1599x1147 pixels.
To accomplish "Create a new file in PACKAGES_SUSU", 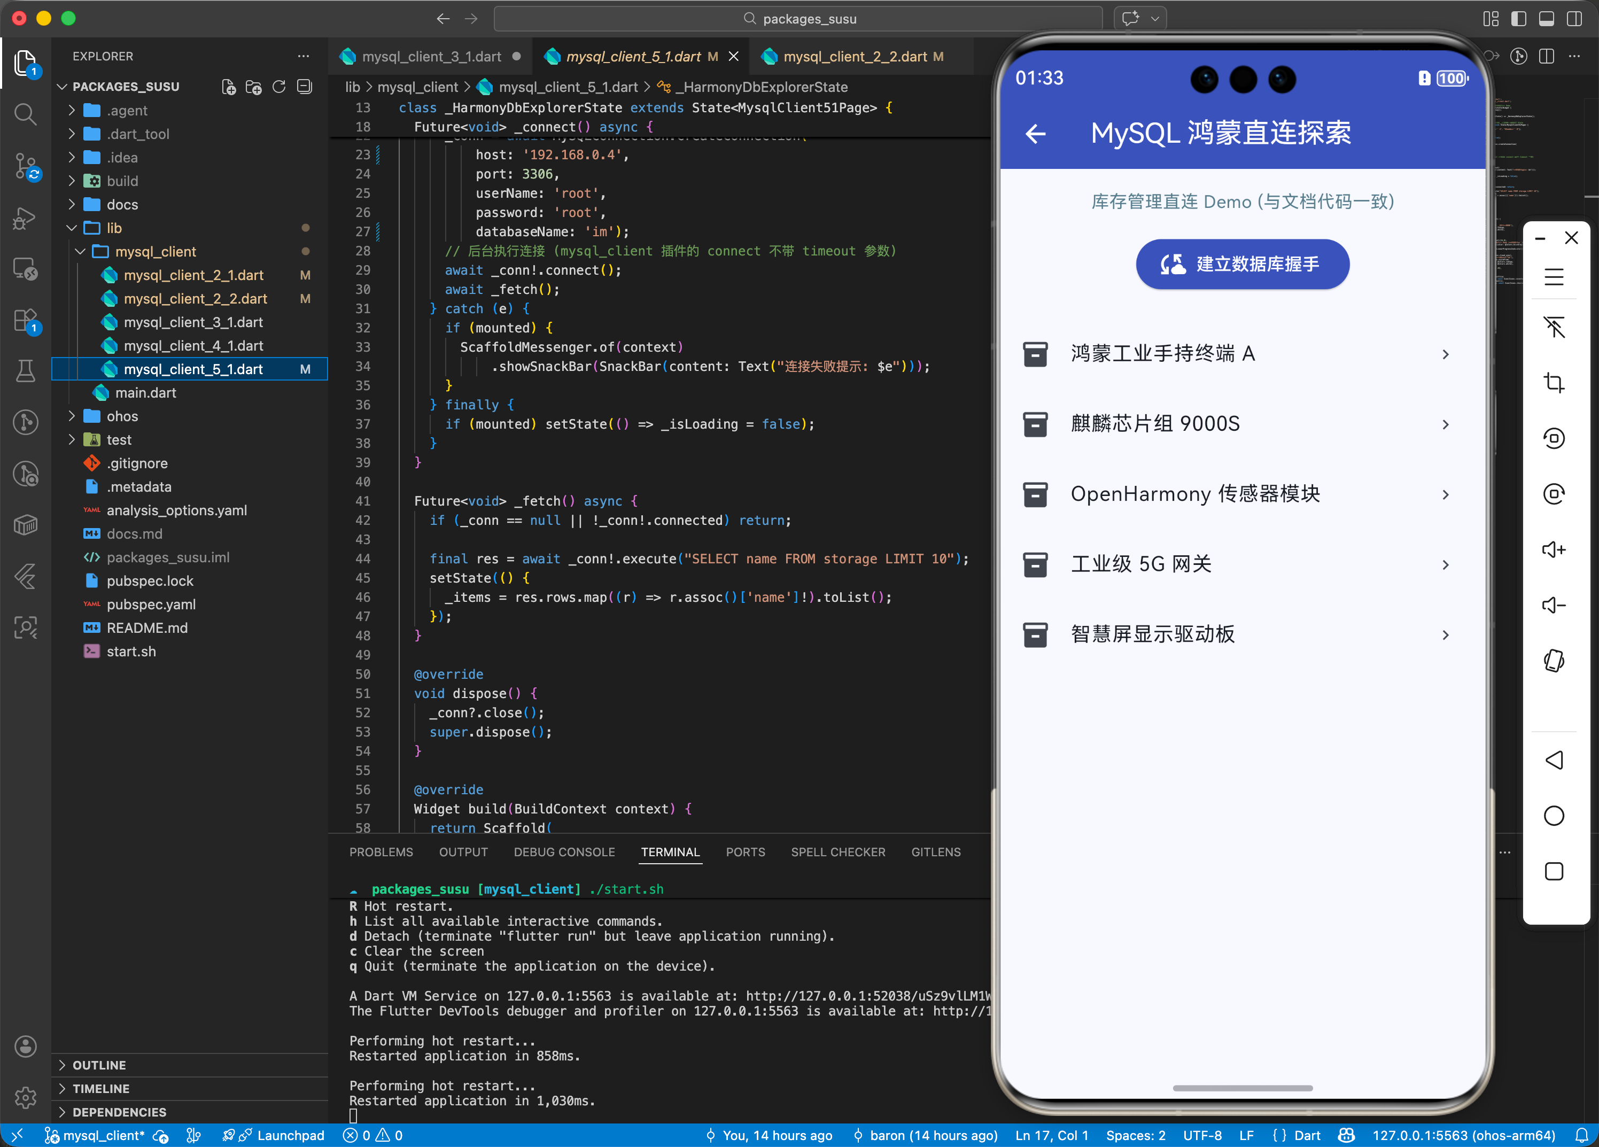I will pyautogui.click(x=228, y=87).
